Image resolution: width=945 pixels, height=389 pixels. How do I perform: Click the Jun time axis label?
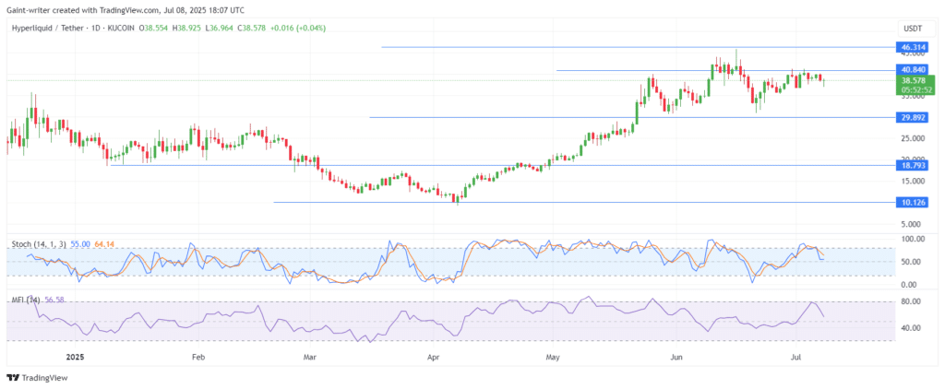point(676,358)
